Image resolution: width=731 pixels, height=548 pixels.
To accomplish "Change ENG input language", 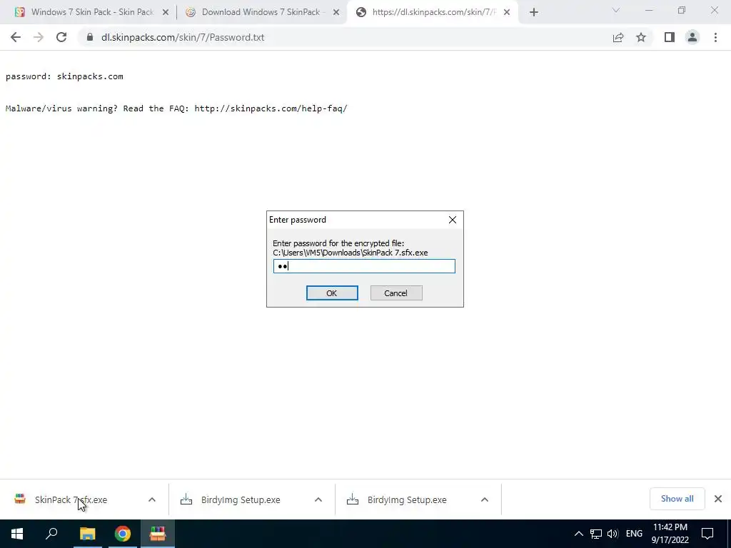I will pyautogui.click(x=634, y=534).
